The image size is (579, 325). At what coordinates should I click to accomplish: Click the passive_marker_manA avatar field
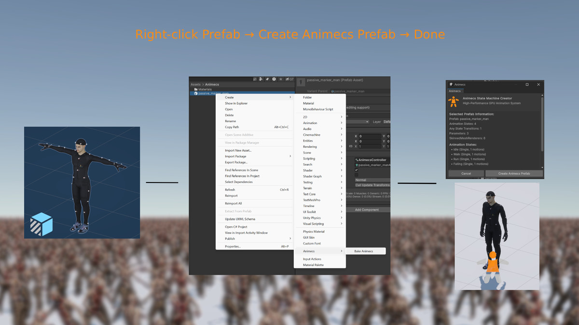(372, 165)
